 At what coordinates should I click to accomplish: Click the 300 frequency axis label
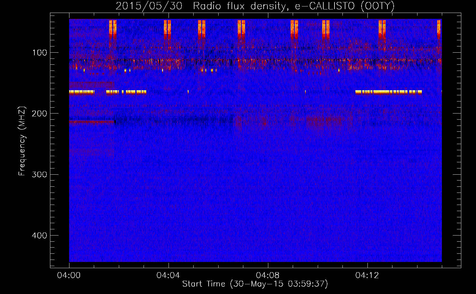(x=39, y=175)
